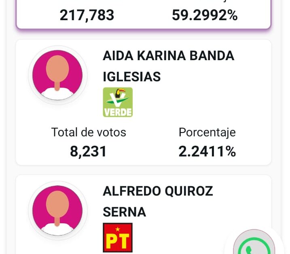Tap Aida Karina Banda Iglesias avatar

[57, 75]
